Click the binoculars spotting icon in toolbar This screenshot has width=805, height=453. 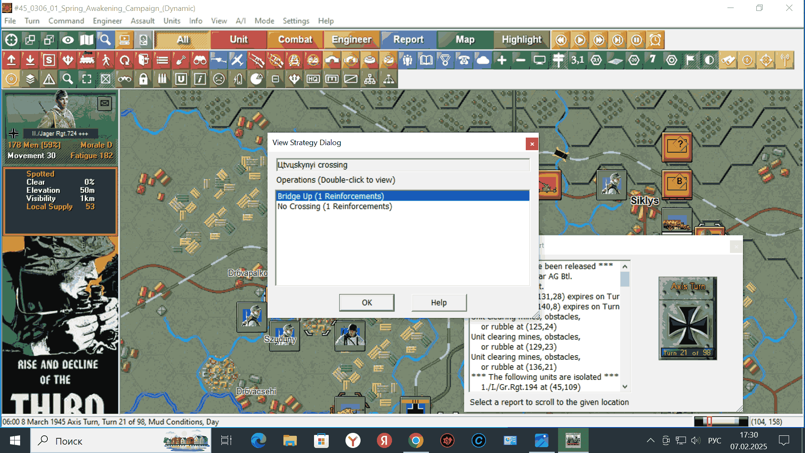point(200,60)
